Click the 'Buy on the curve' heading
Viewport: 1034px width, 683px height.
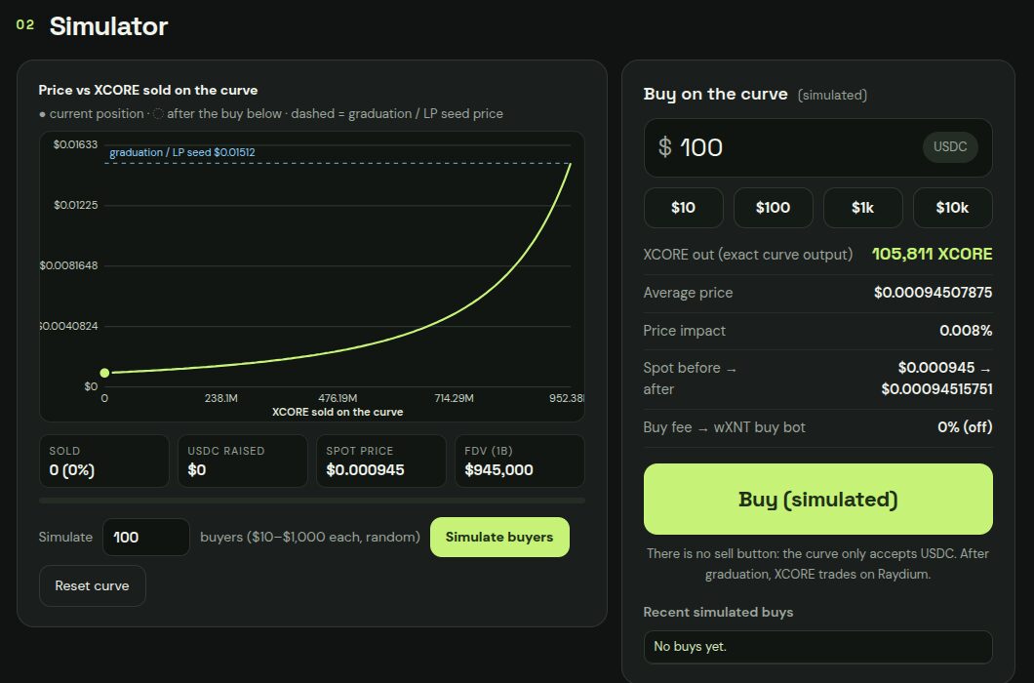point(715,95)
